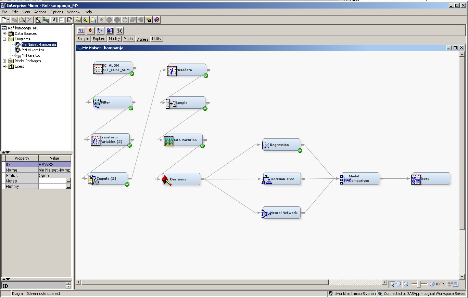Expand the Data Sources tree node

4,33
